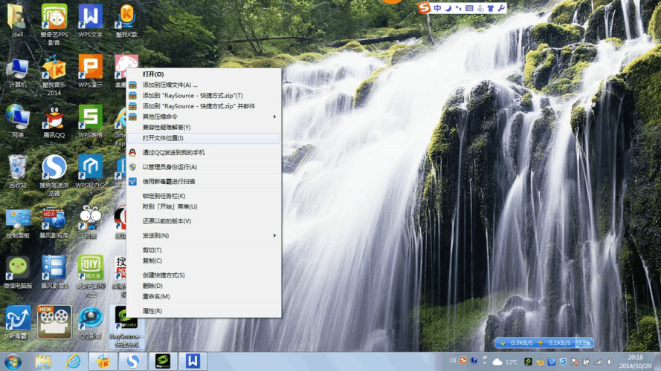The image size is (661, 371).
Task: Open the 酷我K歌 desktop icon
Action: click(x=126, y=21)
